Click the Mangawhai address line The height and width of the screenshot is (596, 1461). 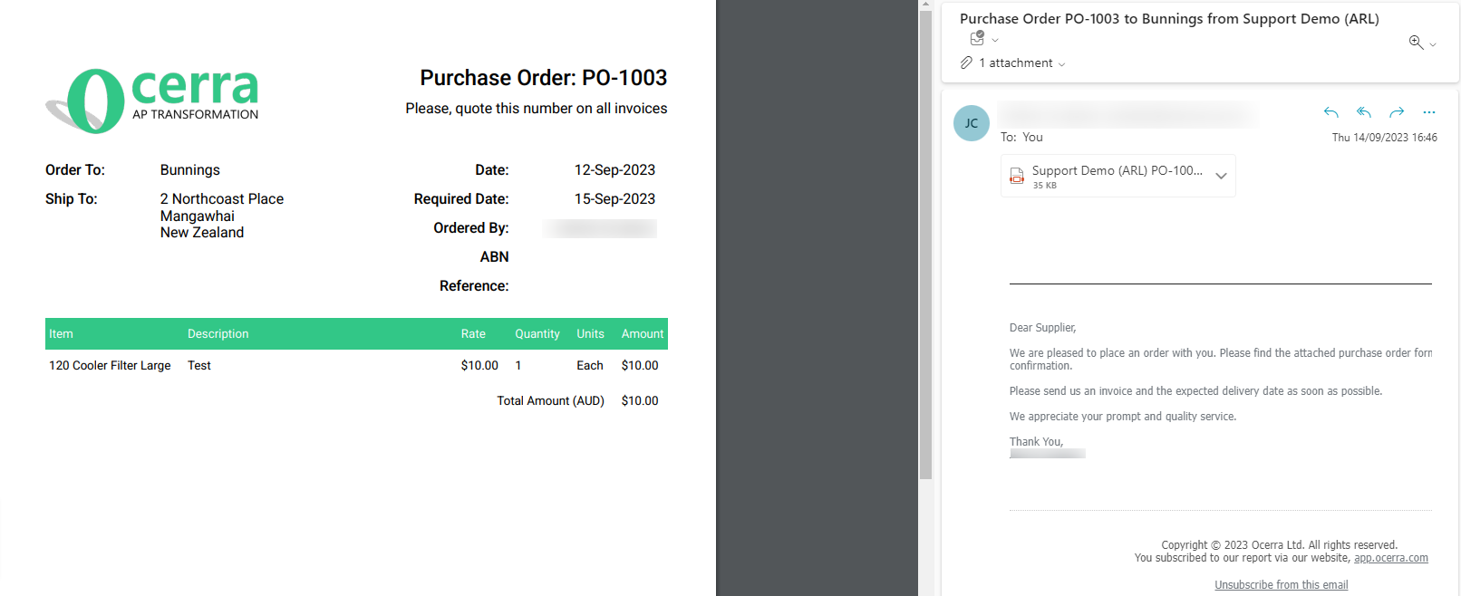(198, 216)
